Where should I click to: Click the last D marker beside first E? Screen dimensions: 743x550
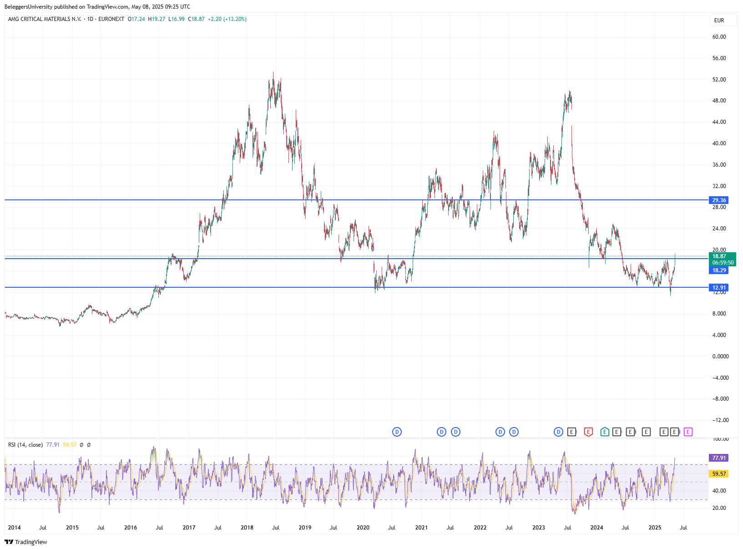[x=558, y=432]
